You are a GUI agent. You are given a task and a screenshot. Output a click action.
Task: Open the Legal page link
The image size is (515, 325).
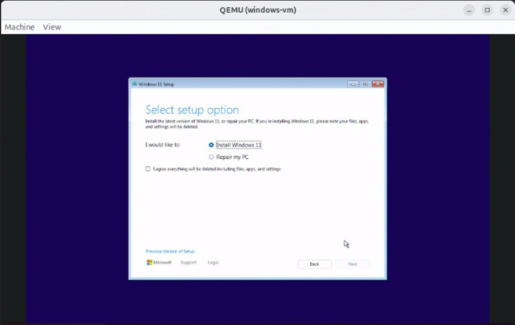point(212,262)
